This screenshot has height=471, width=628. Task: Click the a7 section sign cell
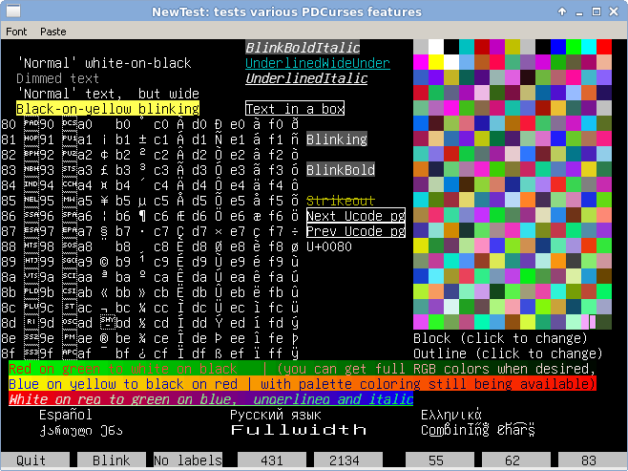click(x=104, y=231)
